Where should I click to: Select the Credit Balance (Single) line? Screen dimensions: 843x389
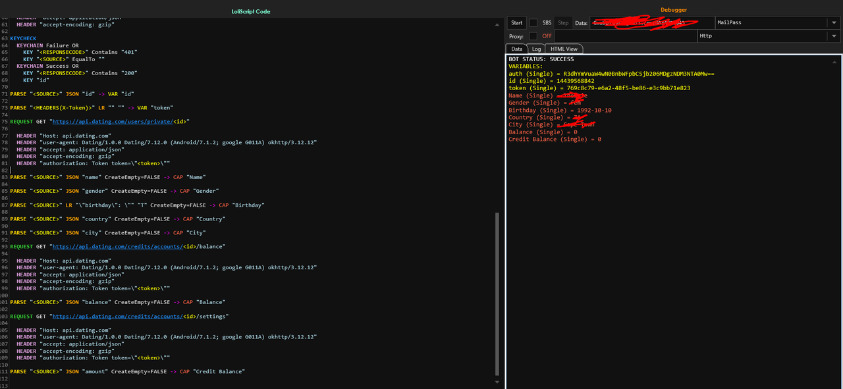click(x=555, y=139)
